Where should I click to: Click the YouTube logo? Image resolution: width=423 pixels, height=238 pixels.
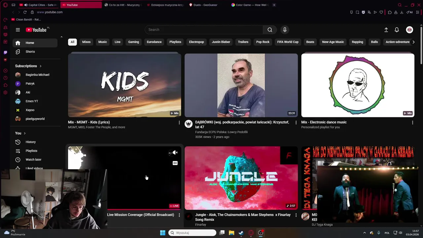click(36, 30)
